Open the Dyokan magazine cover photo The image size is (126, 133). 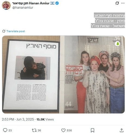click(x=92, y=75)
